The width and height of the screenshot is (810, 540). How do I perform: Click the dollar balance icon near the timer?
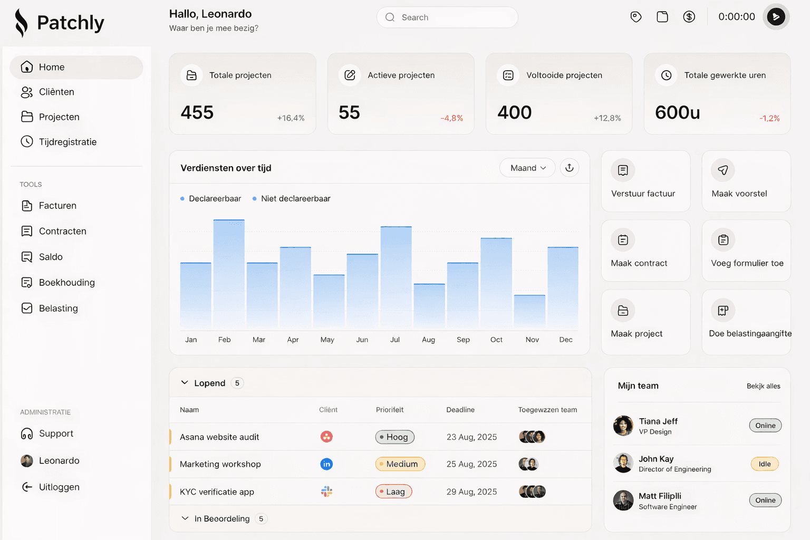point(689,16)
